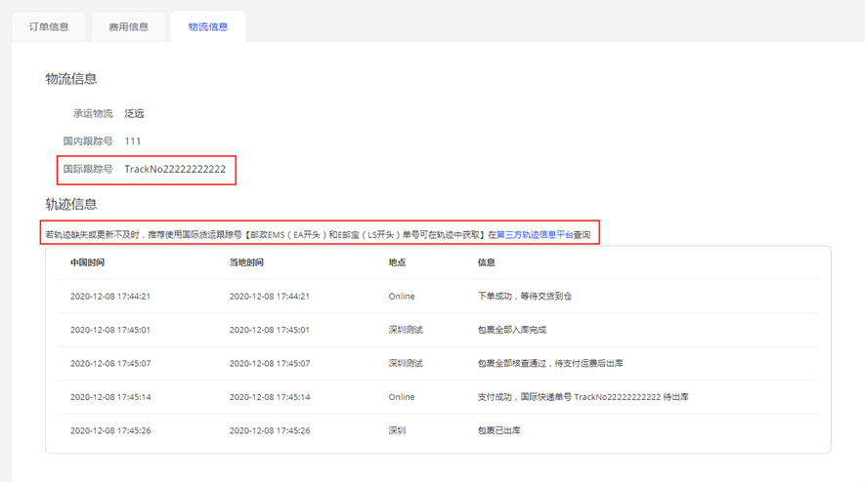Select the 物流信息 tab

[x=207, y=26]
